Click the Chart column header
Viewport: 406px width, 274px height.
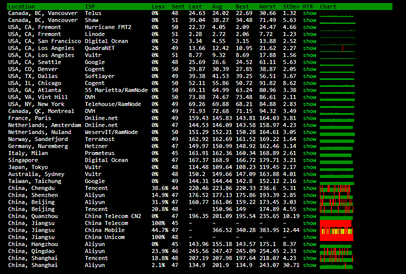[x=328, y=6]
